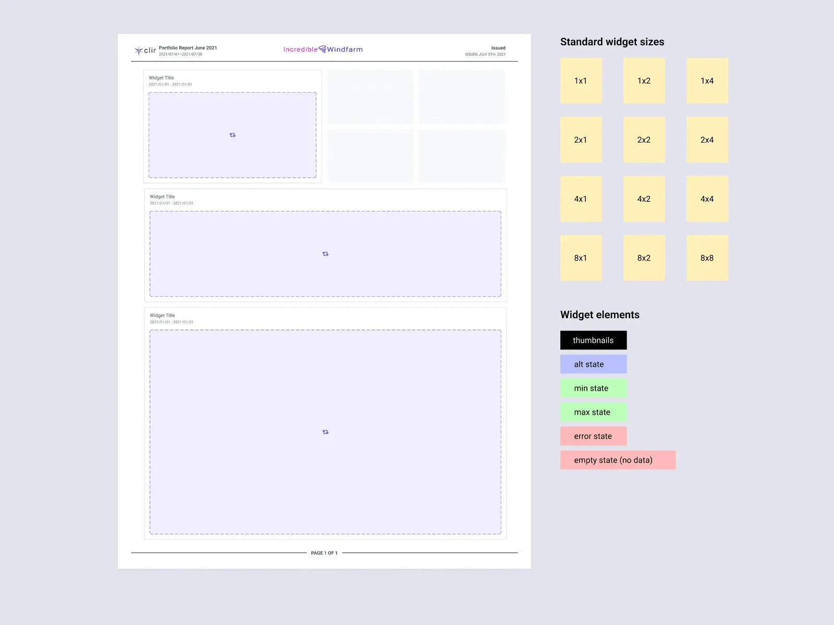The height and width of the screenshot is (625, 834).
Task: Select bottom-right grey placeholder tile
Action: [x=462, y=156]
